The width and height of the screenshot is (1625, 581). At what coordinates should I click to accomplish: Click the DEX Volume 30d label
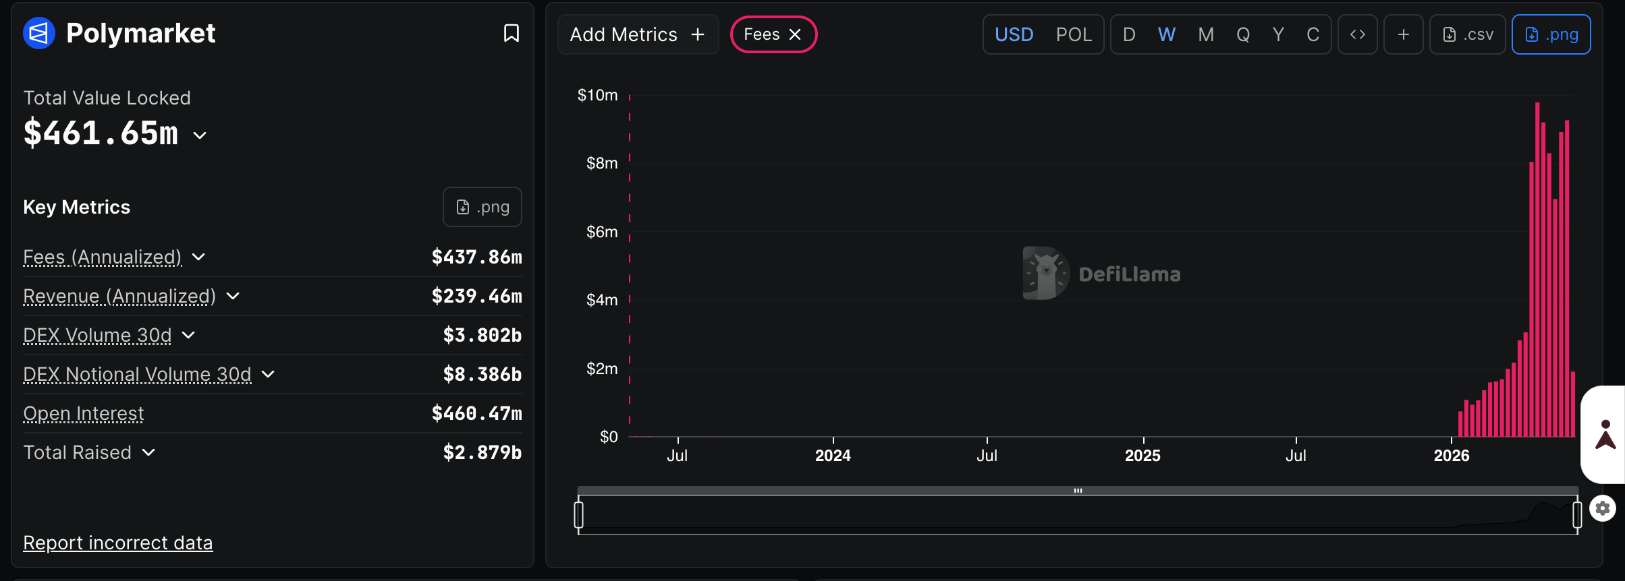point(97,335)
